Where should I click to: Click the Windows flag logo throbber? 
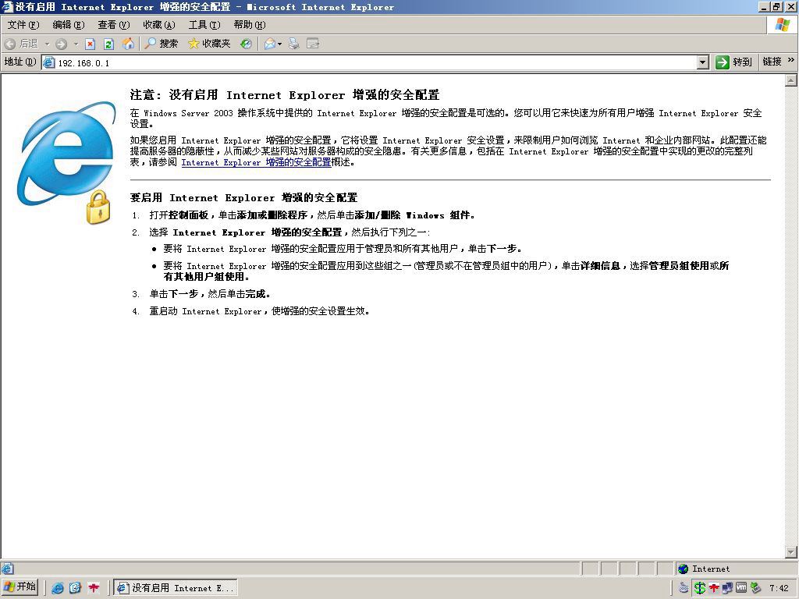click(782, 24)
